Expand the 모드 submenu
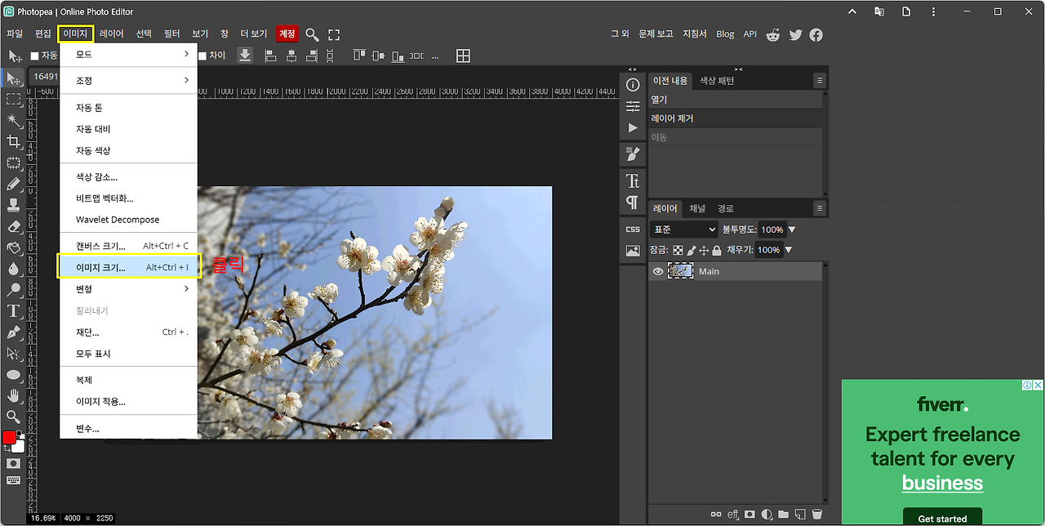Viewport: 1045px width, 526px height. tap(129, 55)
